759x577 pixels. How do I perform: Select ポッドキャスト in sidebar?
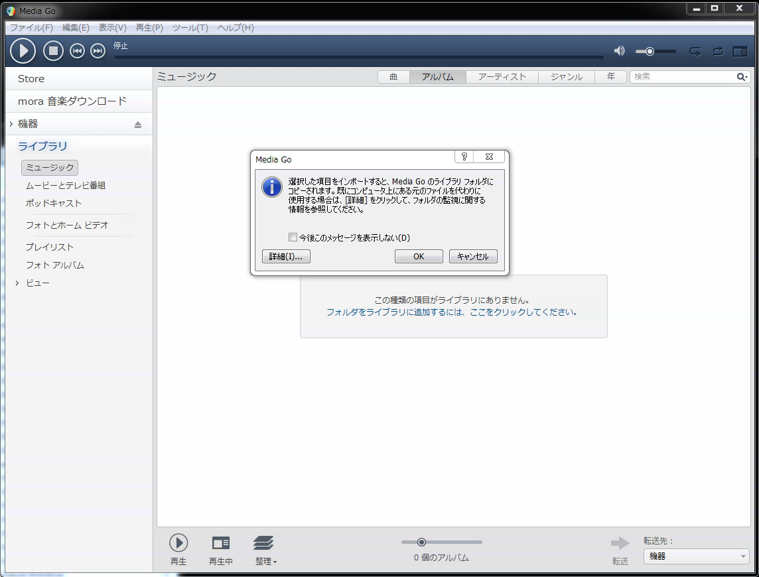(54, 204)
